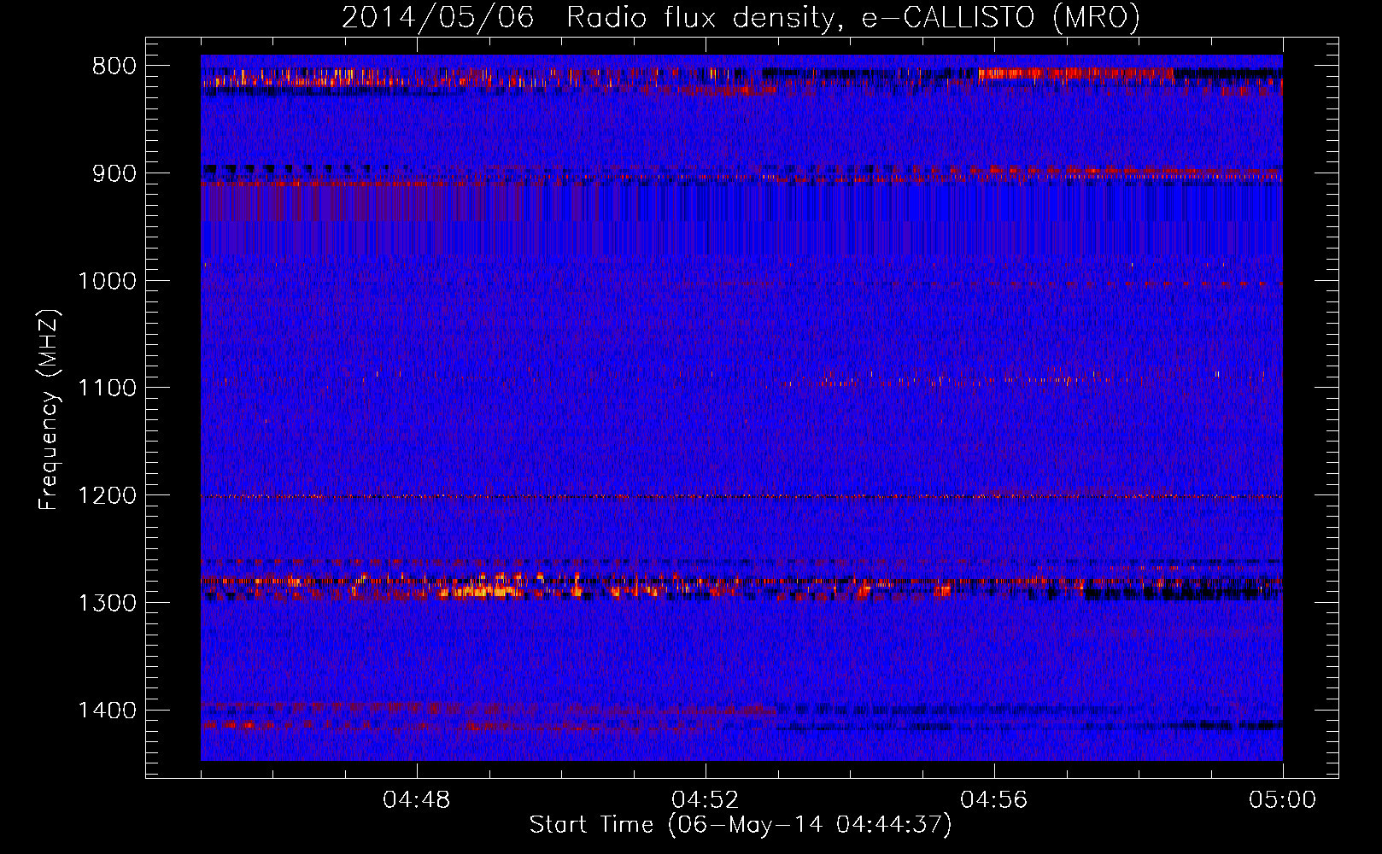Image resolution: width=1382 pixels, height=854 pixels.
Task: Click the 800 frequency tick label
Action: pos(113,67)
